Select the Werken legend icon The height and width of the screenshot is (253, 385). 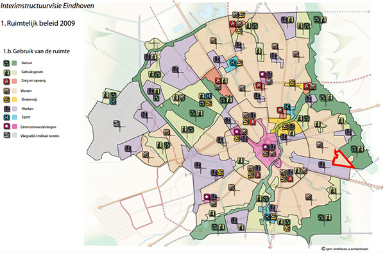click(6, 109)
